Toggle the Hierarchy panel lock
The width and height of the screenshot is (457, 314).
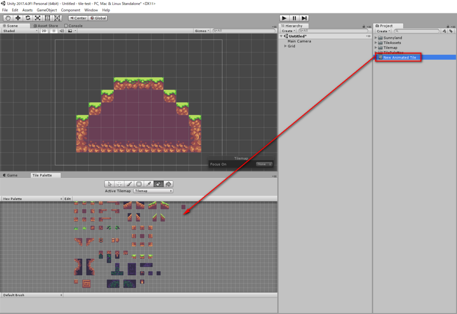tap(364, 26)
